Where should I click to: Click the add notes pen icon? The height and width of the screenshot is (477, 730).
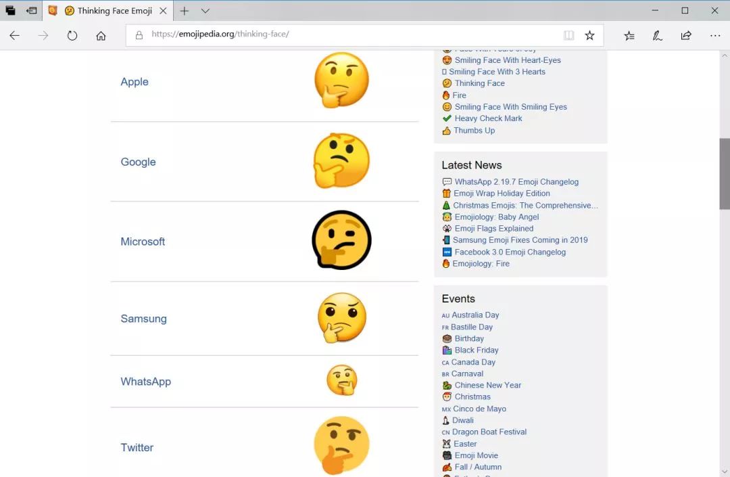pos(657,35)
